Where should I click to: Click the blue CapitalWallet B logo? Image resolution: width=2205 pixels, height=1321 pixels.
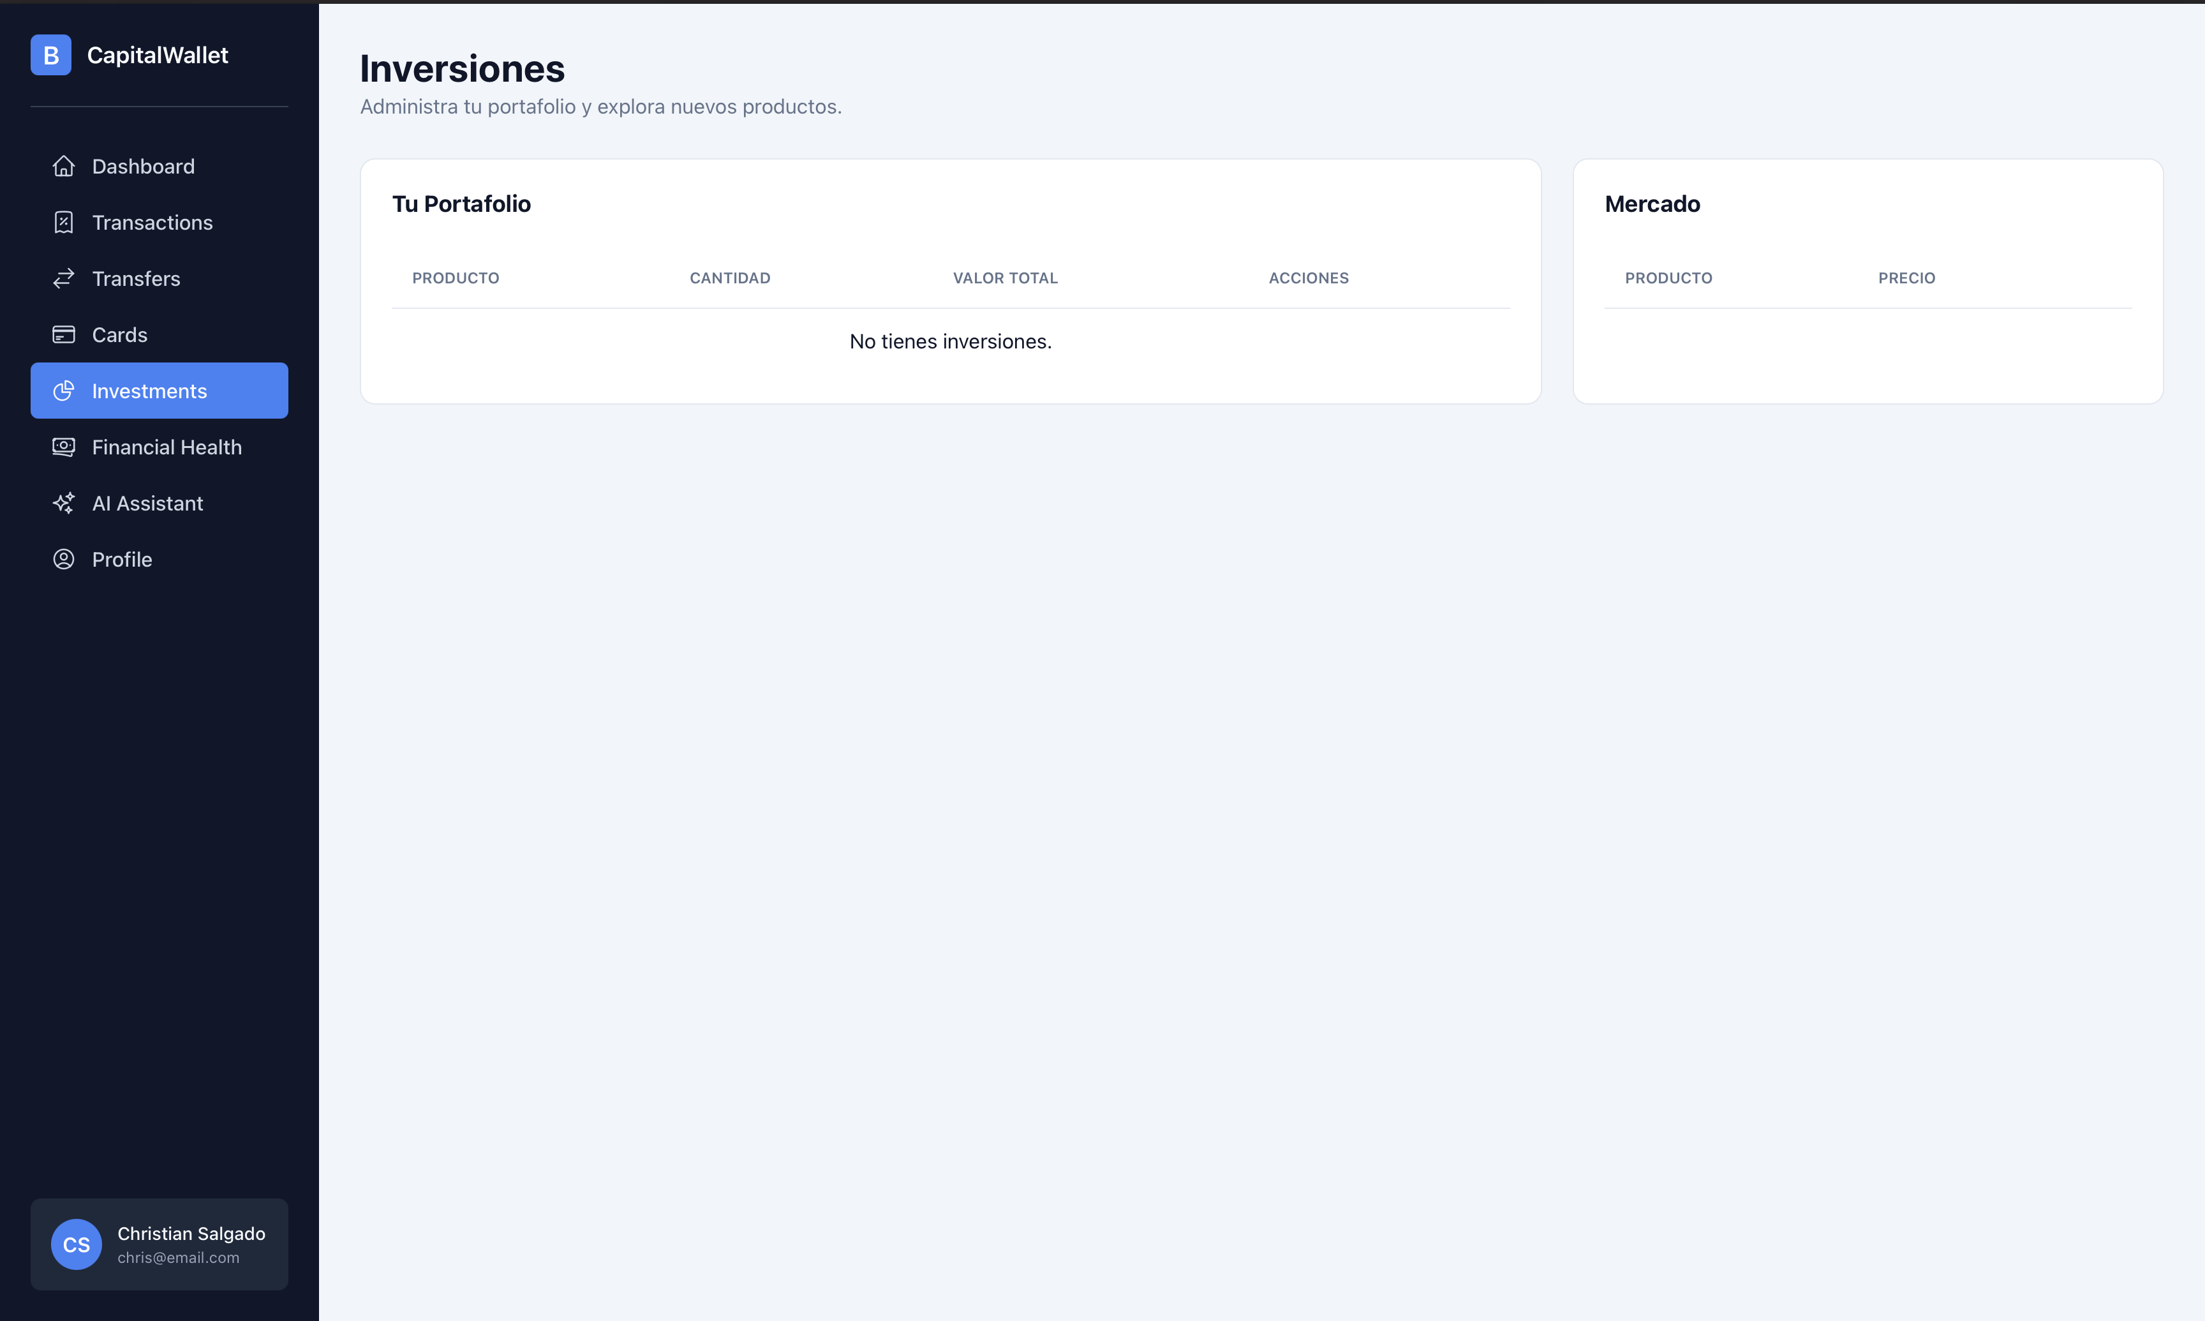click(x=50, y=55)
